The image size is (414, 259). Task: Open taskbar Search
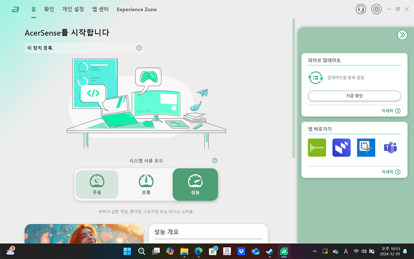click(142, 251)
